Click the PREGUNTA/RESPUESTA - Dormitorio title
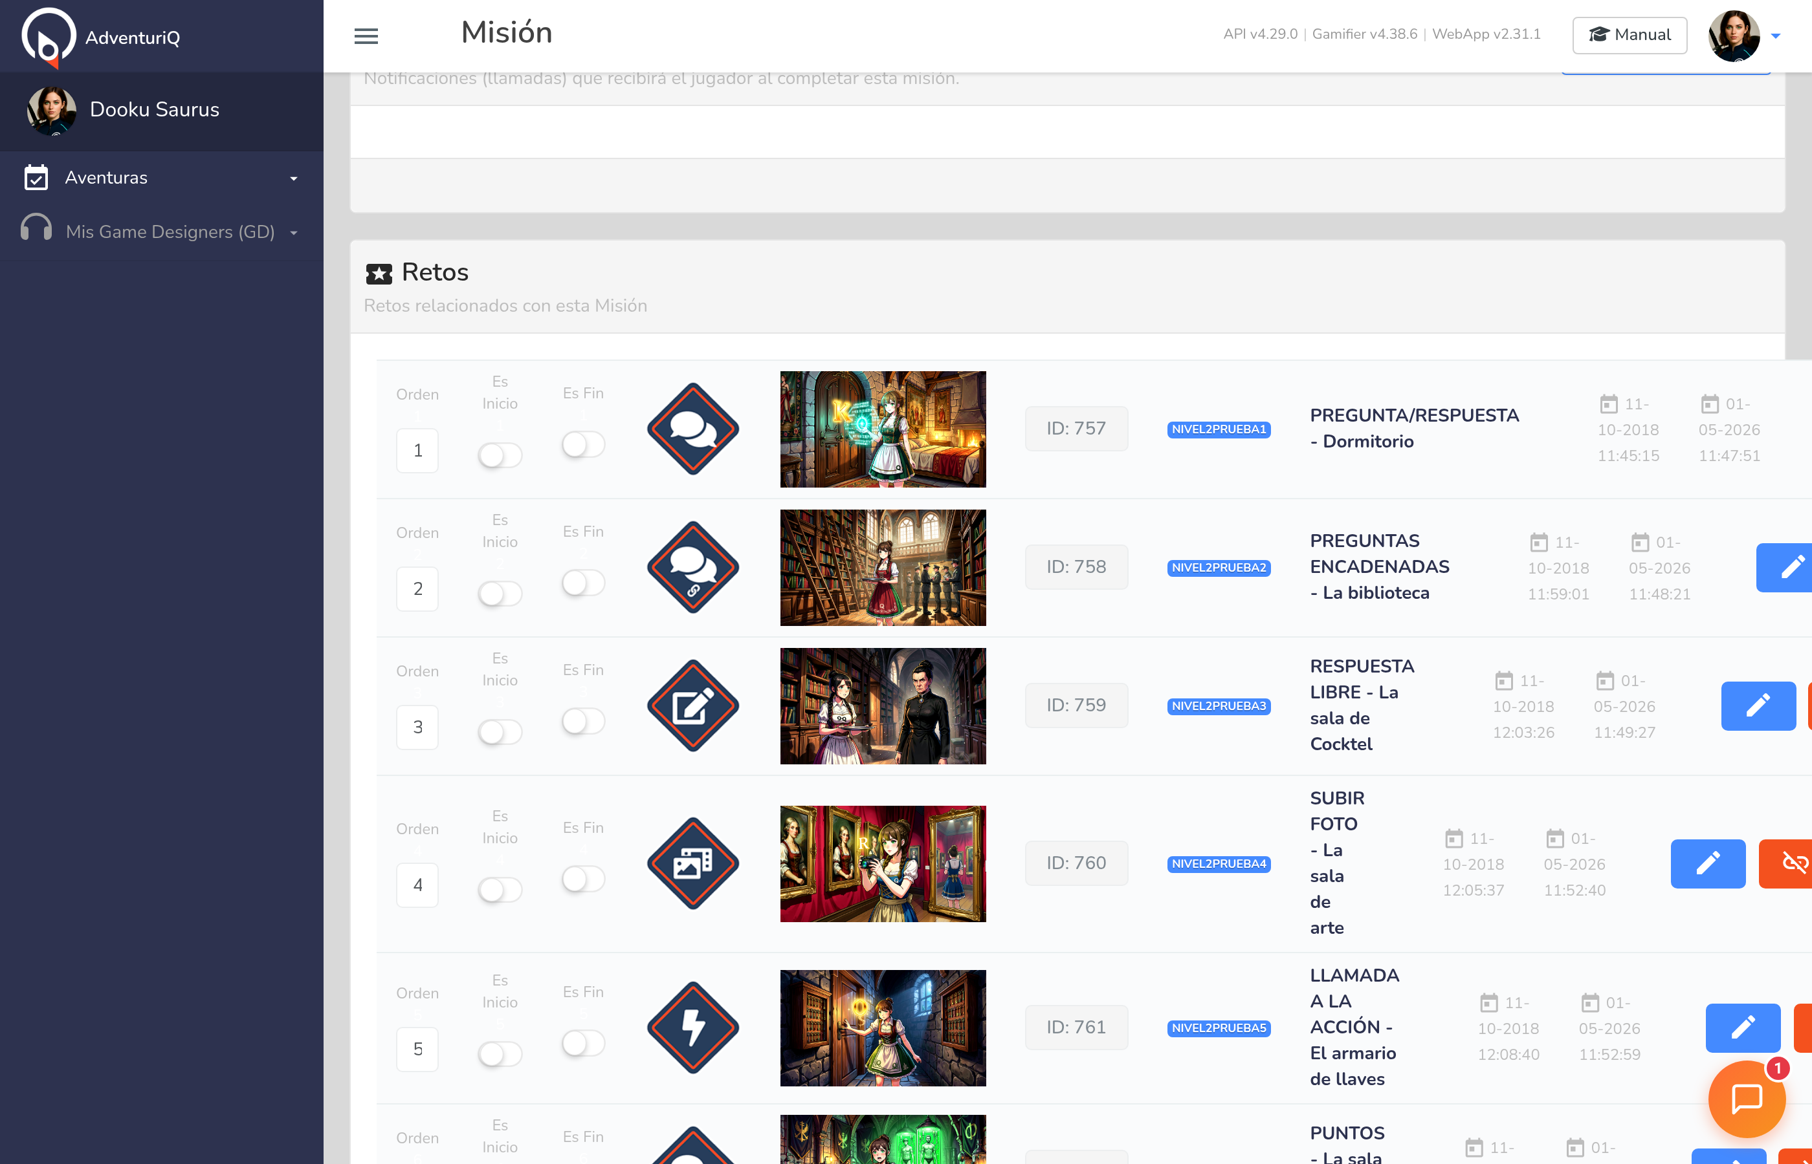The image size is (1812, 1164). click(1414, 429)
